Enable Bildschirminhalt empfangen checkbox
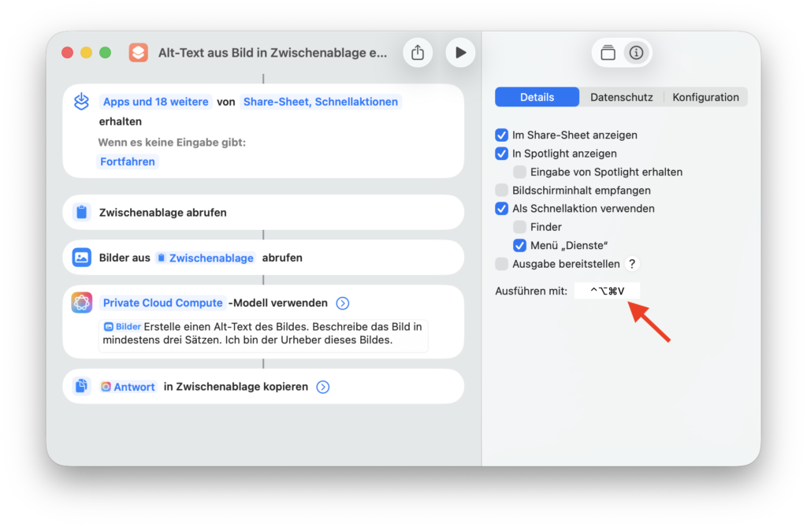The image size is (807, 527). [501, 191]
